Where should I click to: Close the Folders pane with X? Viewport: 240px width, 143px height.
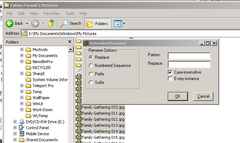click(70, 42)
